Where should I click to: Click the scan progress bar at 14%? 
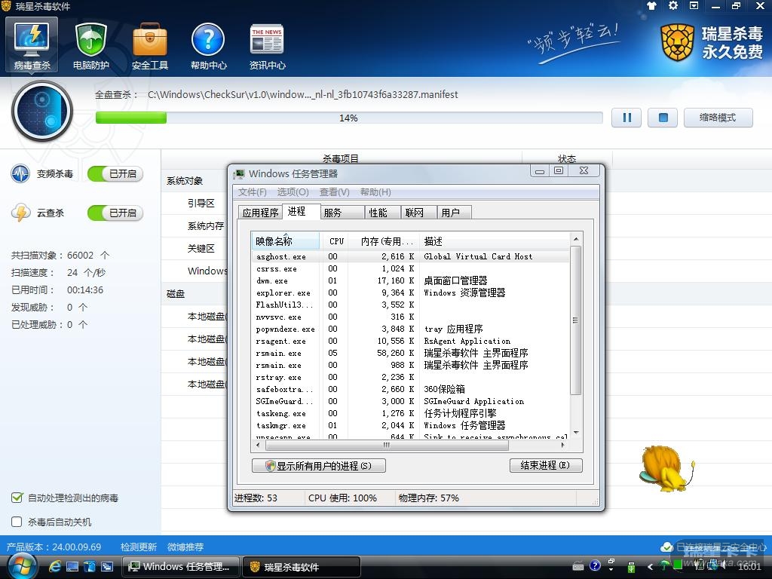tap(349, 118)
